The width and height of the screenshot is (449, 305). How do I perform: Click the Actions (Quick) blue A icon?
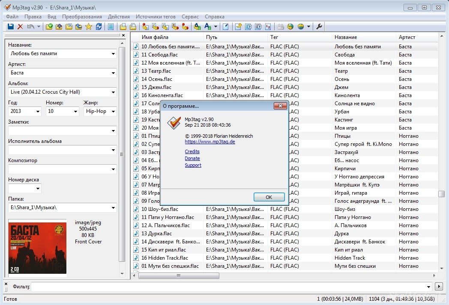[208, 27]
